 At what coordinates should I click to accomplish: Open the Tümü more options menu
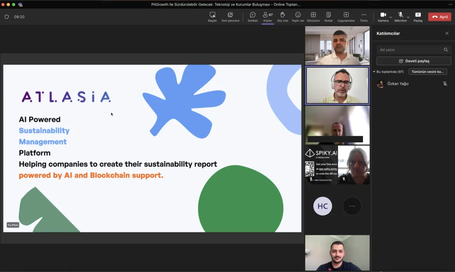364,17
